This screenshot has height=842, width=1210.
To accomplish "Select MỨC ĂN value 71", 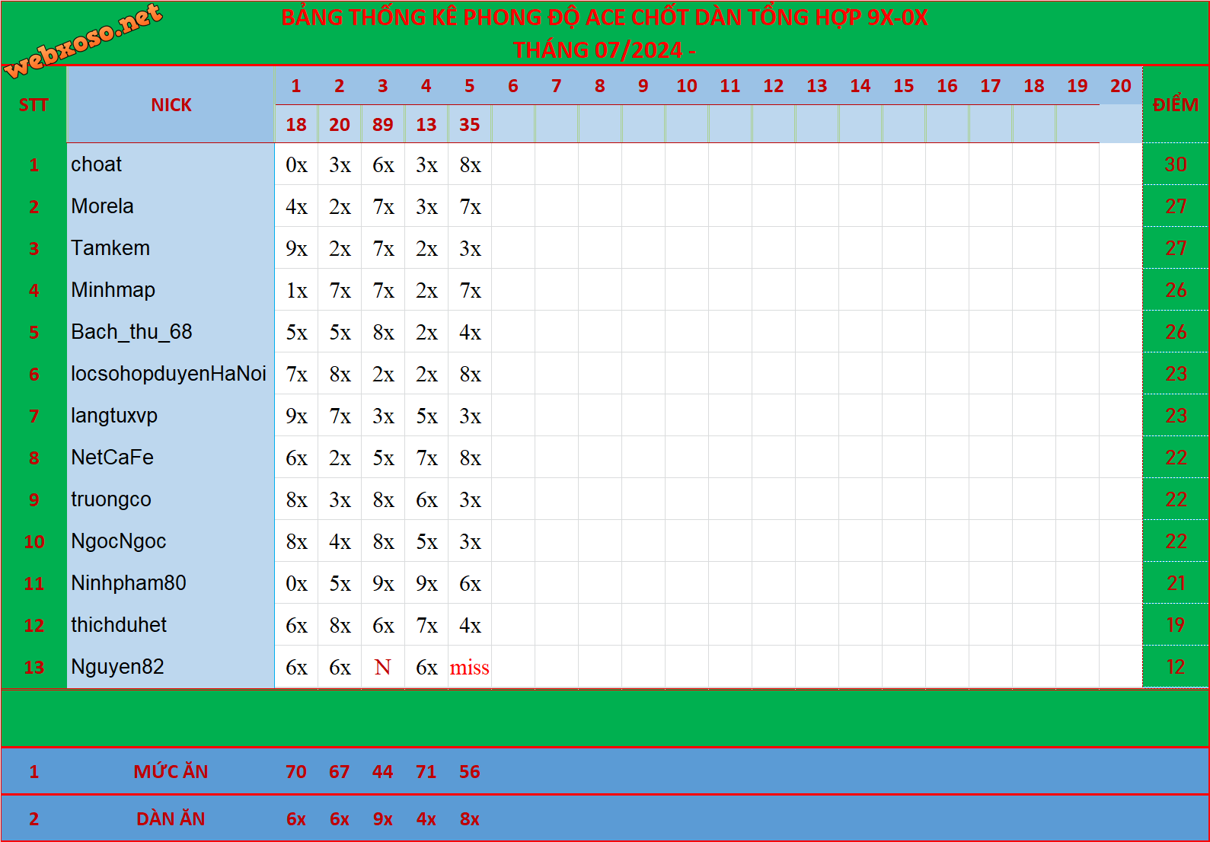I will point(426,772).
